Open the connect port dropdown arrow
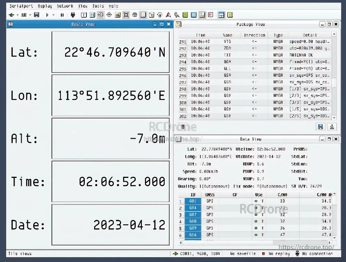 point(17,15)
